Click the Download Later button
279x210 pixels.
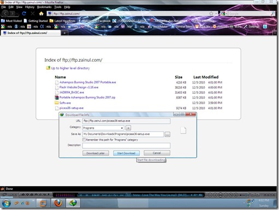pyautogui.click(x=96, y=153)
